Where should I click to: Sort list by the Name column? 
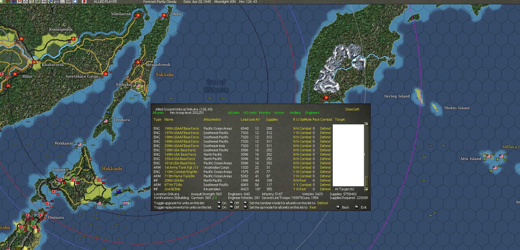click(169, 119)
